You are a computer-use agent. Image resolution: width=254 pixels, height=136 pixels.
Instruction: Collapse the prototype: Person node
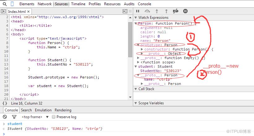pos(138,45)
